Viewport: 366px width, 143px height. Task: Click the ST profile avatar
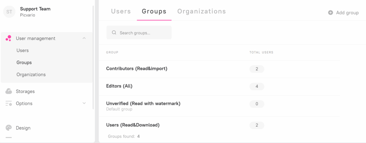[9, 12]
